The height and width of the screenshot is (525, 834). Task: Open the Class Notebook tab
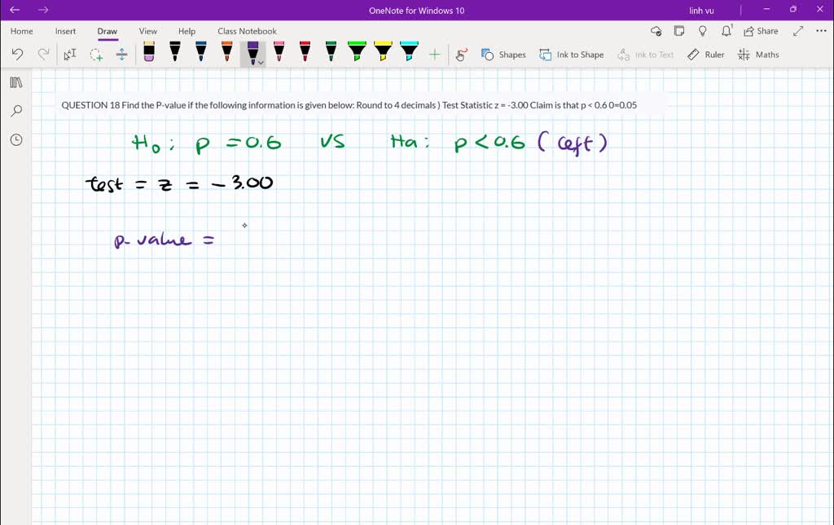point(247,31)
